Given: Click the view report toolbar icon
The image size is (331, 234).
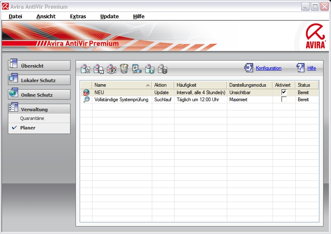Looking at the screenshot, I should (137, 69).
